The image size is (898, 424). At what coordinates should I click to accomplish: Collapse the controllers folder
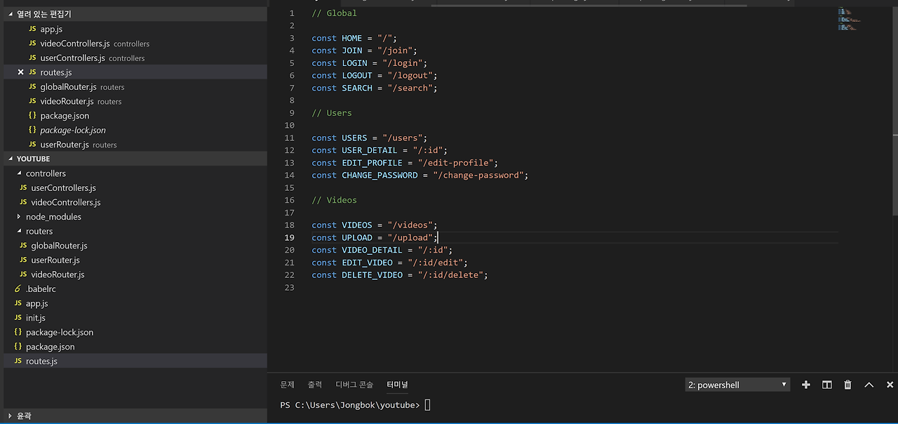135,173
